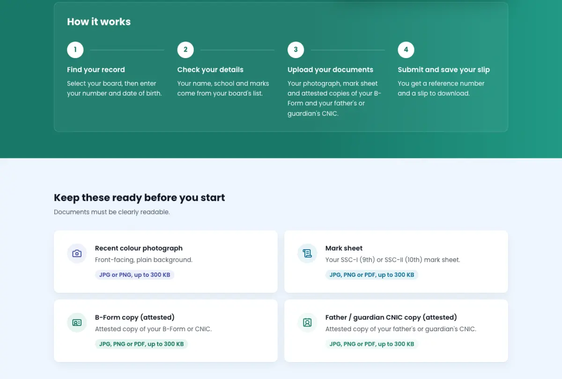Select the 'How it works' heading
Screen dimensions: 562x379
[99, 22]
